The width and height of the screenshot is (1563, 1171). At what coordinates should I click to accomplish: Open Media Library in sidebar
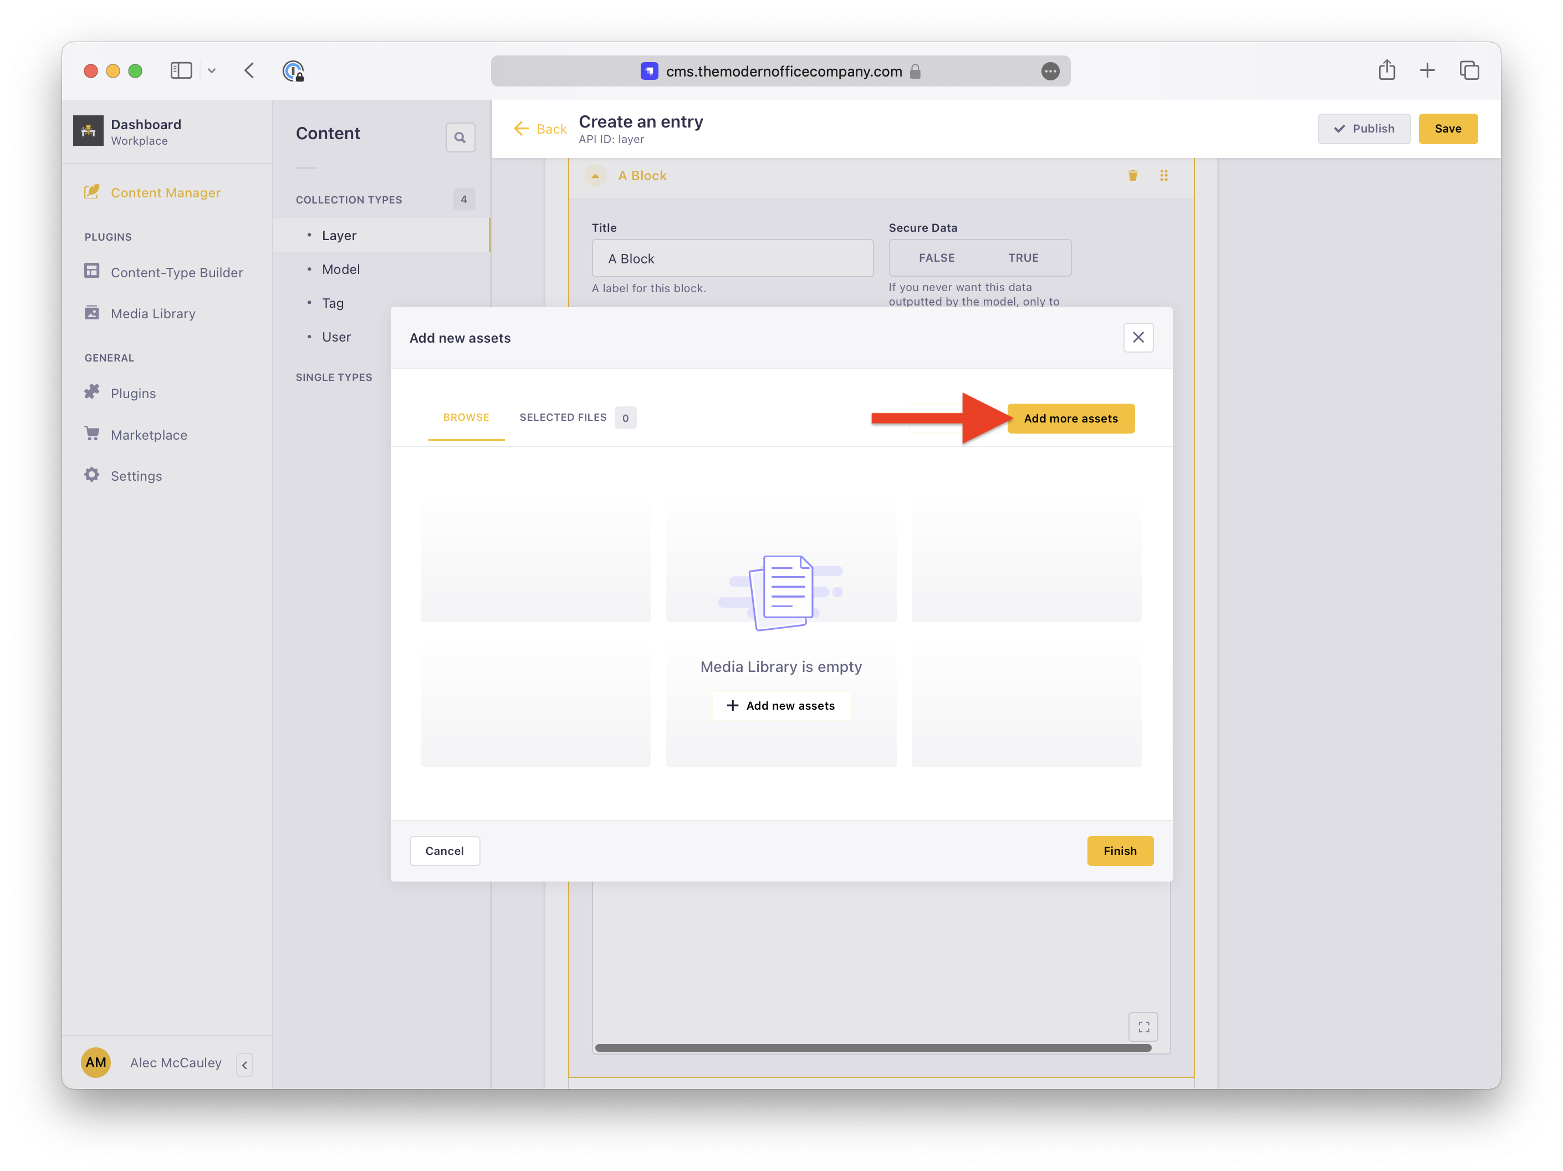pyautogui.click(x=152, y=313)
